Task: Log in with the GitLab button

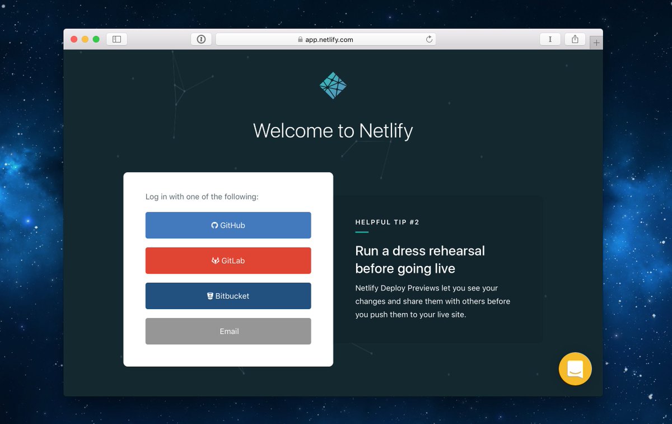Action: pyautogui.click(x=228, y=260)
